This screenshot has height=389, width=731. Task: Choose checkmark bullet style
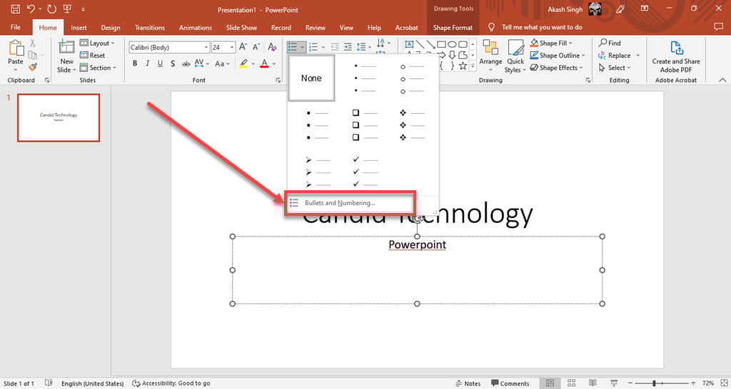coord(365,172)
